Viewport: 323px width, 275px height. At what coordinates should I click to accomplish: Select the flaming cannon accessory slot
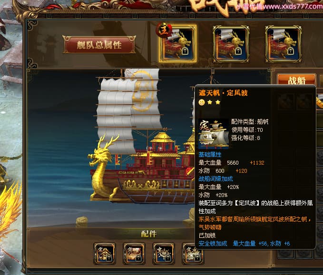(x=134, y=254)
